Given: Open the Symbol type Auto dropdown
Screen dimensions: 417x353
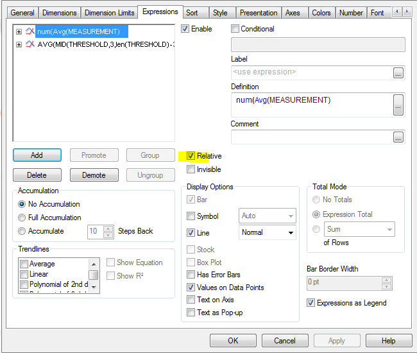Looking at the screenshot, I should (x=268, y=216).
